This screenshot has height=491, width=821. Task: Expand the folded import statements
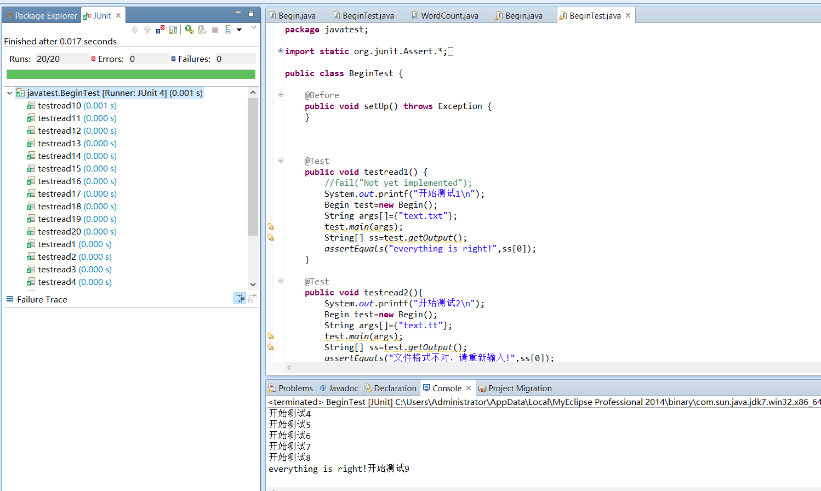click(x=281, y=51)
